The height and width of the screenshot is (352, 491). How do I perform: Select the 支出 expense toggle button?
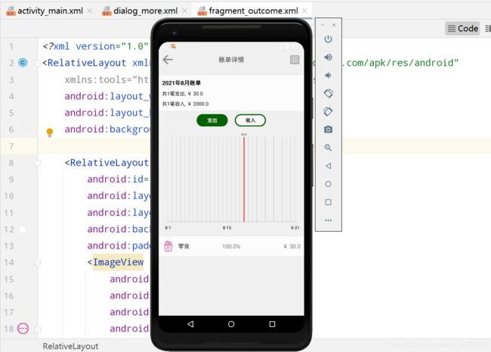212,120
